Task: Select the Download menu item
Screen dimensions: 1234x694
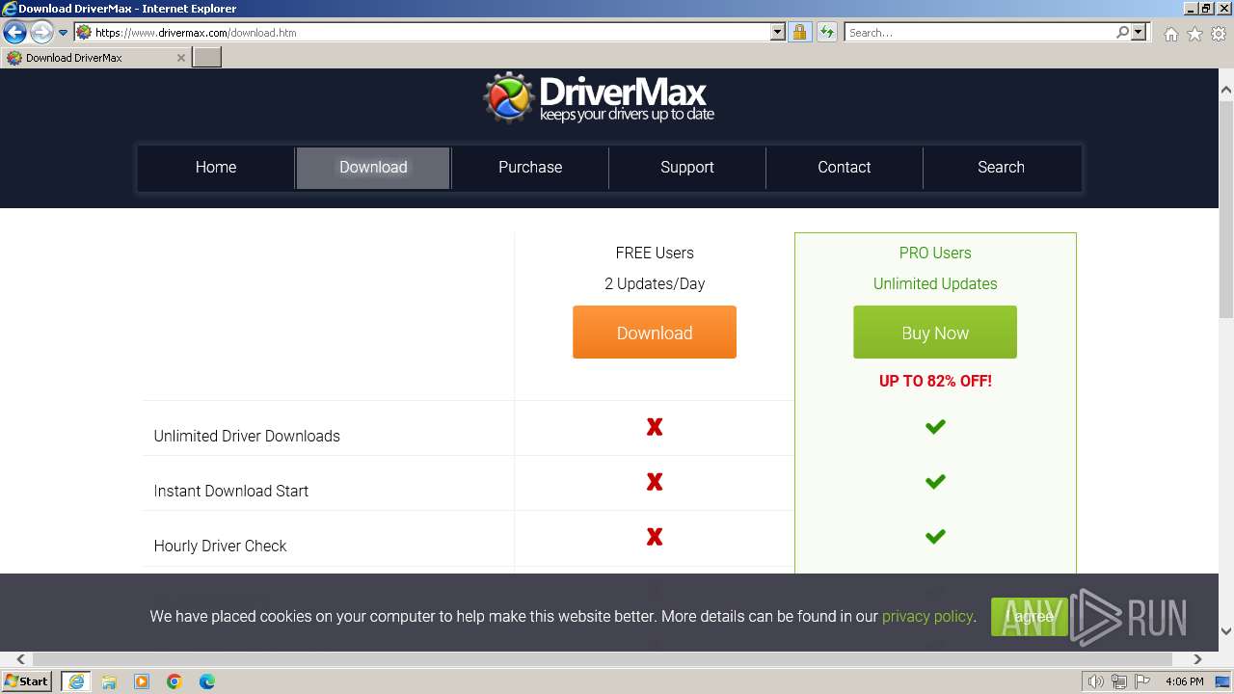Action: point(373,167)
